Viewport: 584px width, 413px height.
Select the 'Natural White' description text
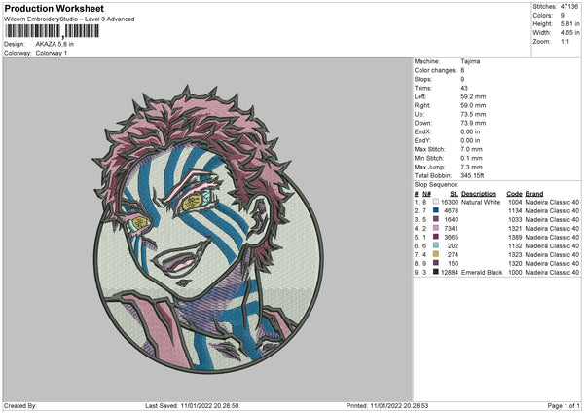[x=481, y=202]
